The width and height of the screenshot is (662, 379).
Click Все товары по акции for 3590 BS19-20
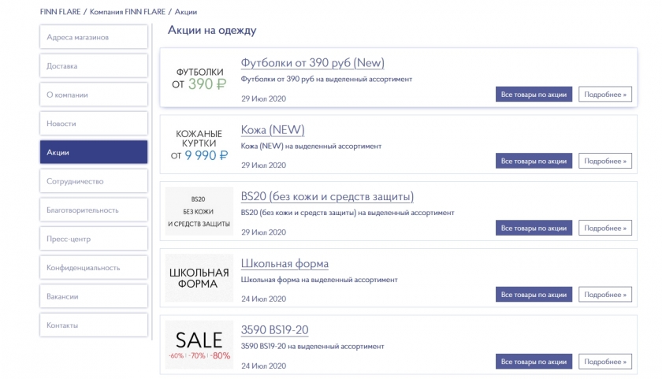pos(534,362)
